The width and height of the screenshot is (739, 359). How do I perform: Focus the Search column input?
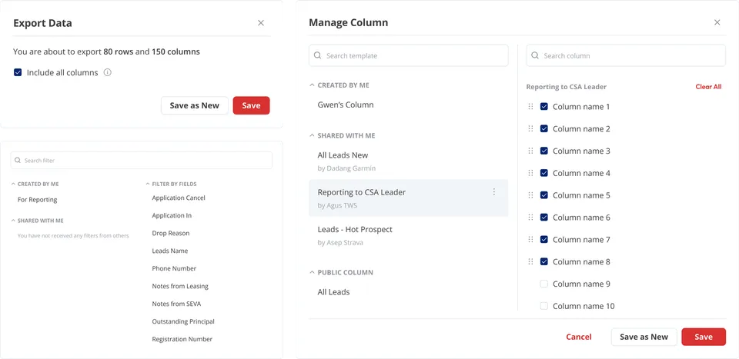626,55
